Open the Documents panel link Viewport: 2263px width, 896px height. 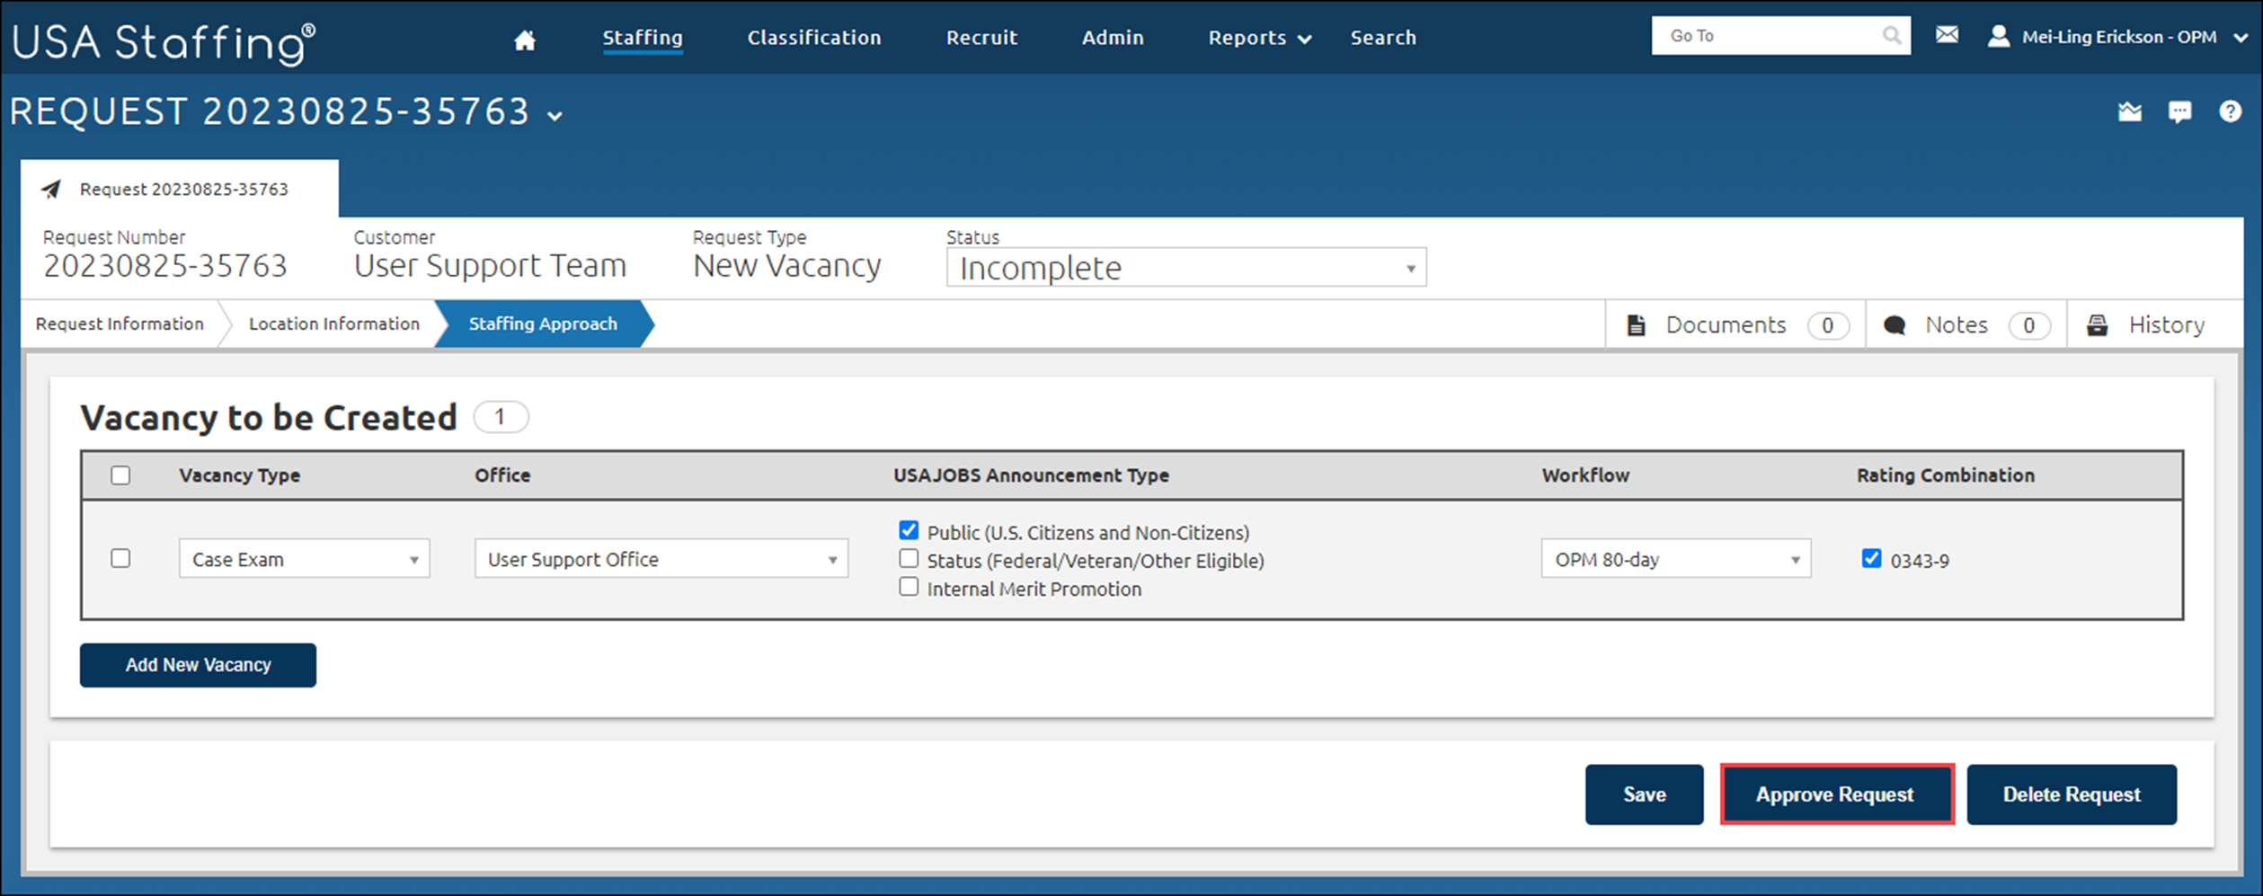click(1736, 325)
